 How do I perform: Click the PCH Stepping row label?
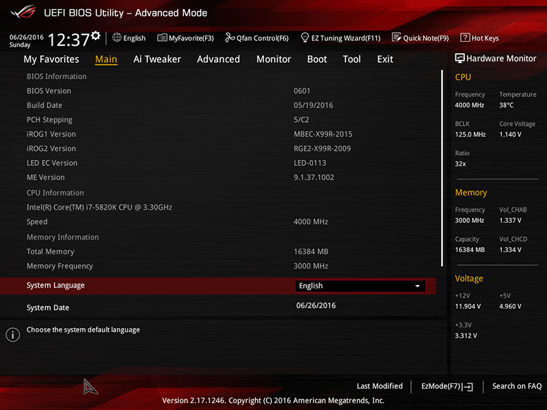coord(49,120)
